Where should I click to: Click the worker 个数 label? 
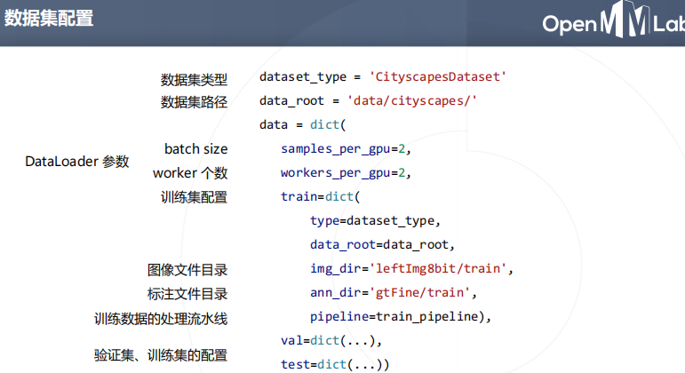click(x=190, y=173)
